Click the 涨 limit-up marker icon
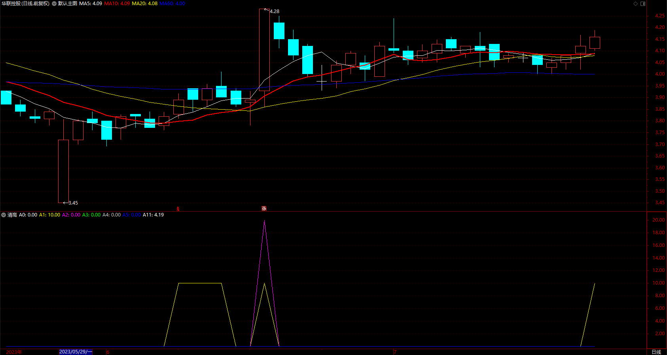667x355 pixels. click(x=264, y=209)
